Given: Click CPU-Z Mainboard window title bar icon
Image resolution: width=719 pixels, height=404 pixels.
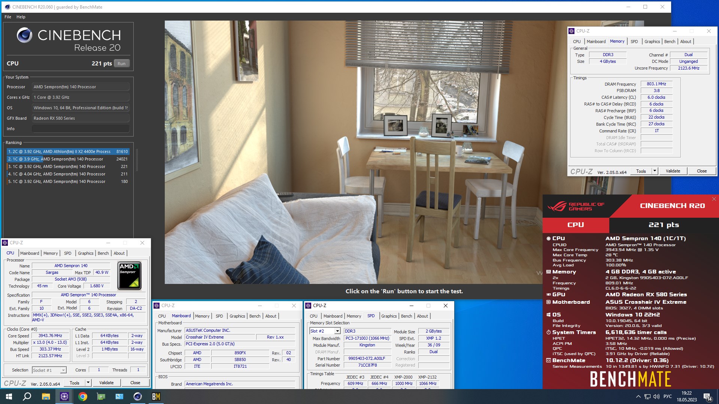Looking at the screenshot, I should [x=157, y=306].
